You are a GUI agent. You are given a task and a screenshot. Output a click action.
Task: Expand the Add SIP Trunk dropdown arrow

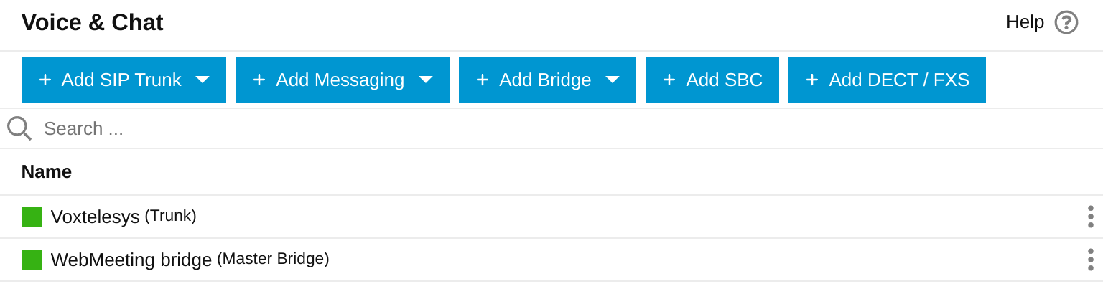point(203,80)
